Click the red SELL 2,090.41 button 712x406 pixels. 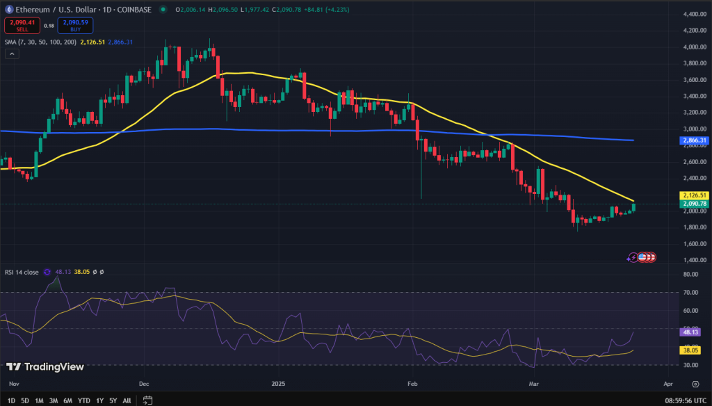22,26
